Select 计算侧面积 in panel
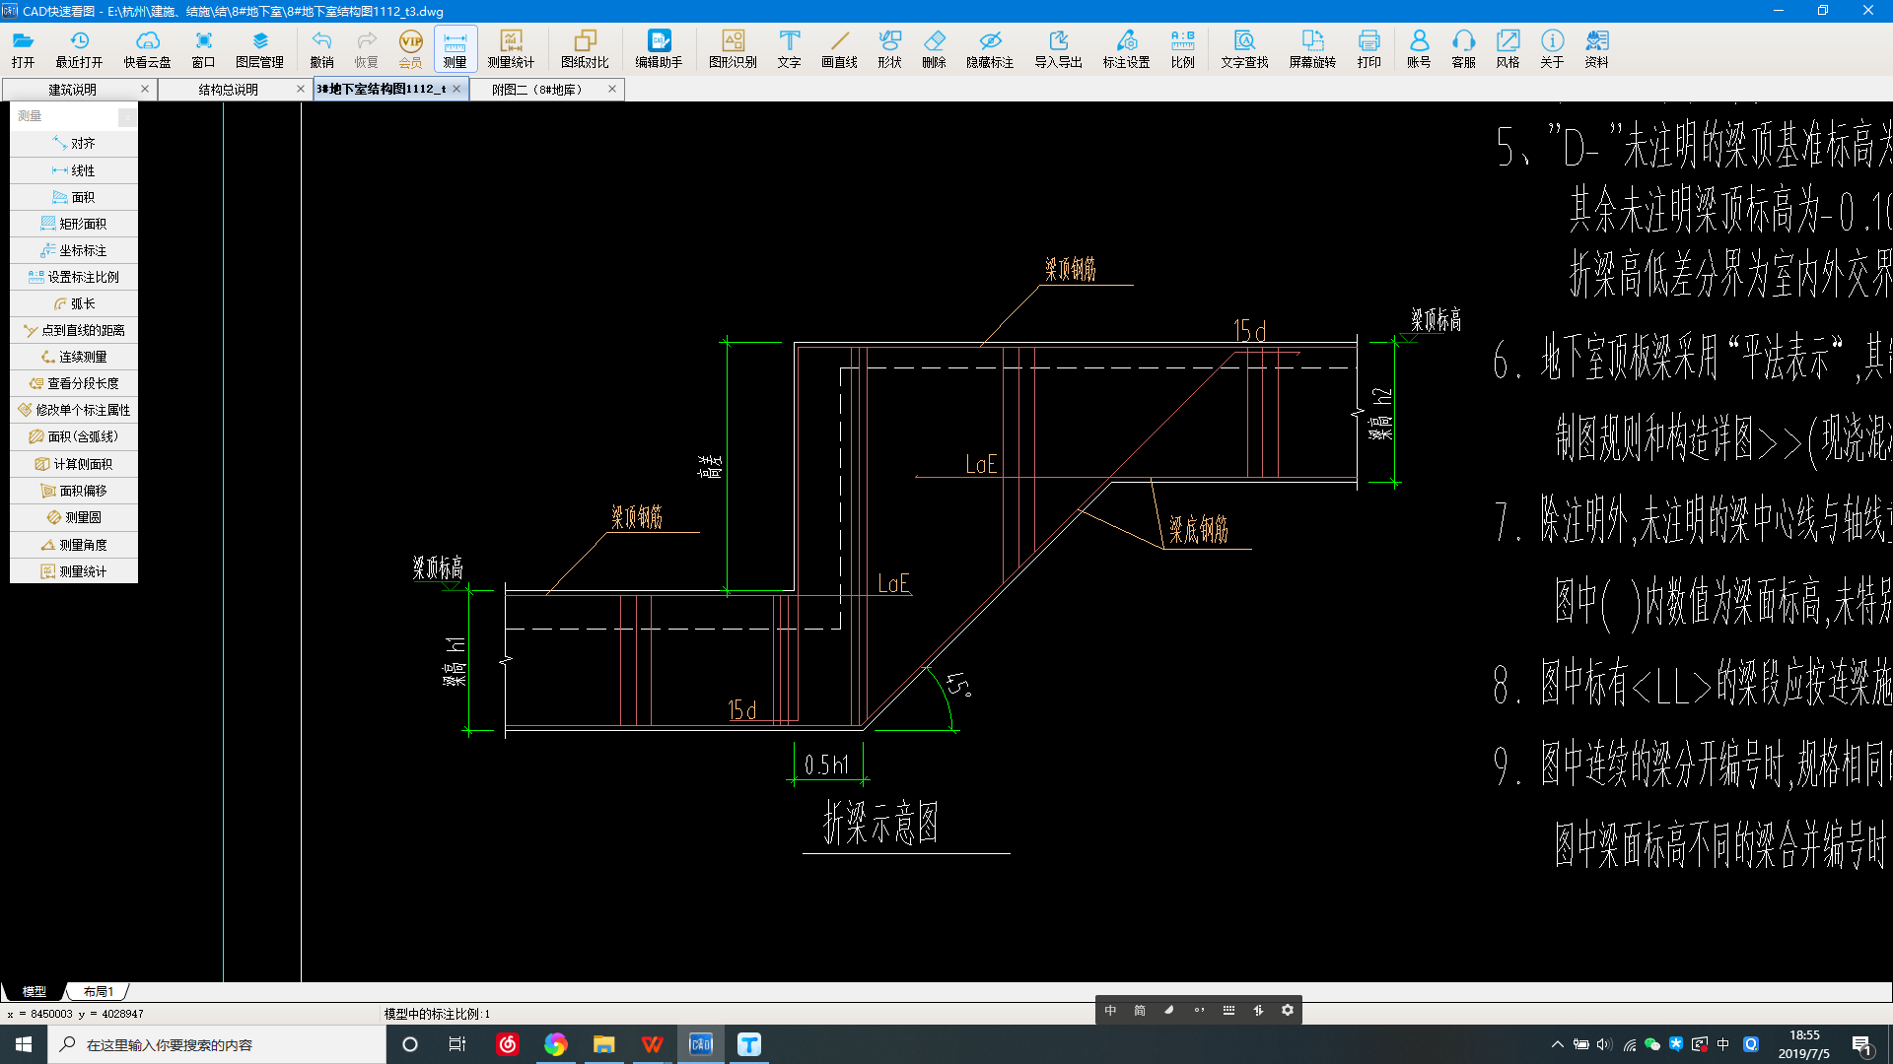This screenshot has width=1893, height=1064. (x=74, y=464)
